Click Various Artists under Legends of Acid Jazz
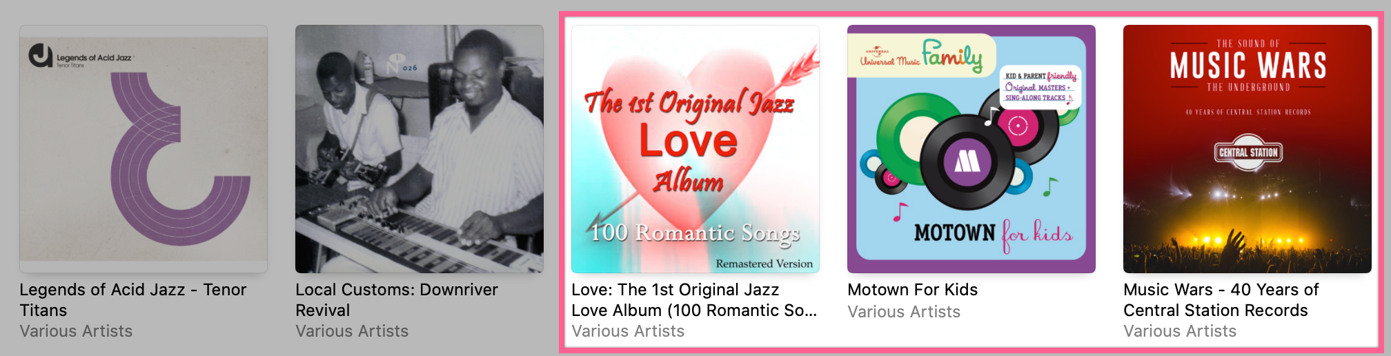The image size is (1391, 356). 76,331
